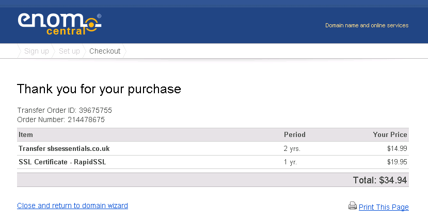428x222 pixels.
Task: Click the Total: $34.94 amount
Action: tap(379, 180)
